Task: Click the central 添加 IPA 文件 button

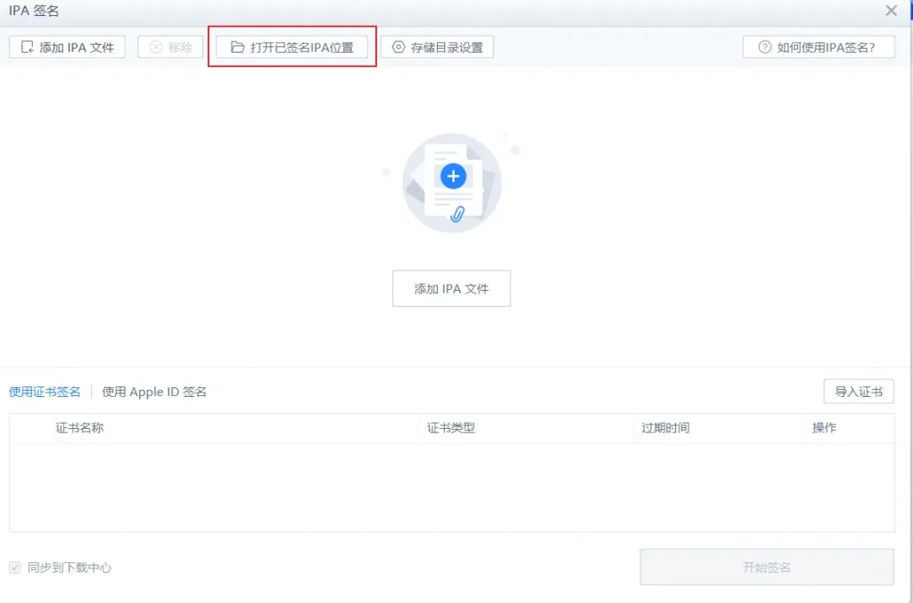Action: click(451, 288)
